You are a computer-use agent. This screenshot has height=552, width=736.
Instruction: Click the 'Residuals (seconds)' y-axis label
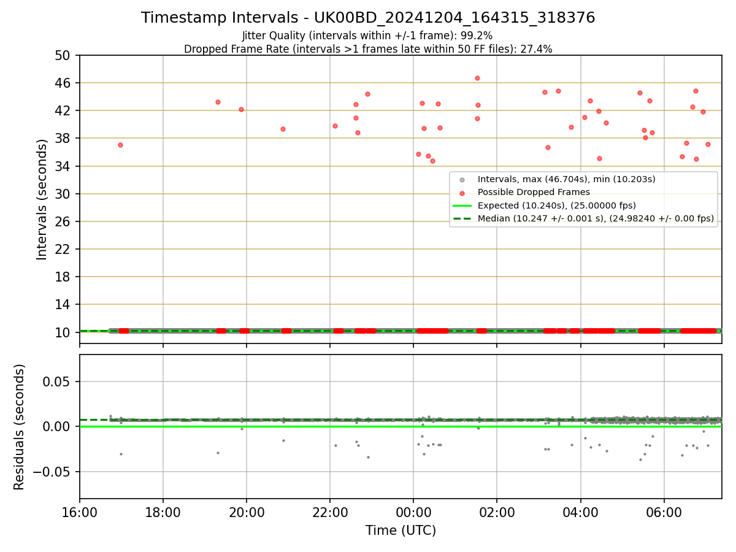pyautogui.click(x=20, y=427)
